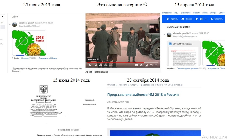Open ОРГКОМИТЕТ (3).doc attachment
The height and width of the screenshot is (139, 227).
pyautogui.click(x=183, y=53)
